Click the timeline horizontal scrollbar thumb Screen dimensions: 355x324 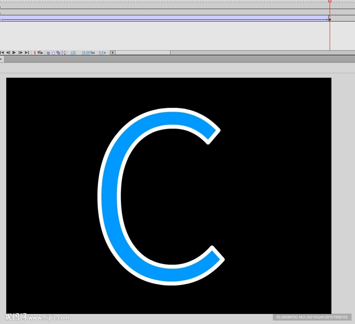click(x=143, y=52)
